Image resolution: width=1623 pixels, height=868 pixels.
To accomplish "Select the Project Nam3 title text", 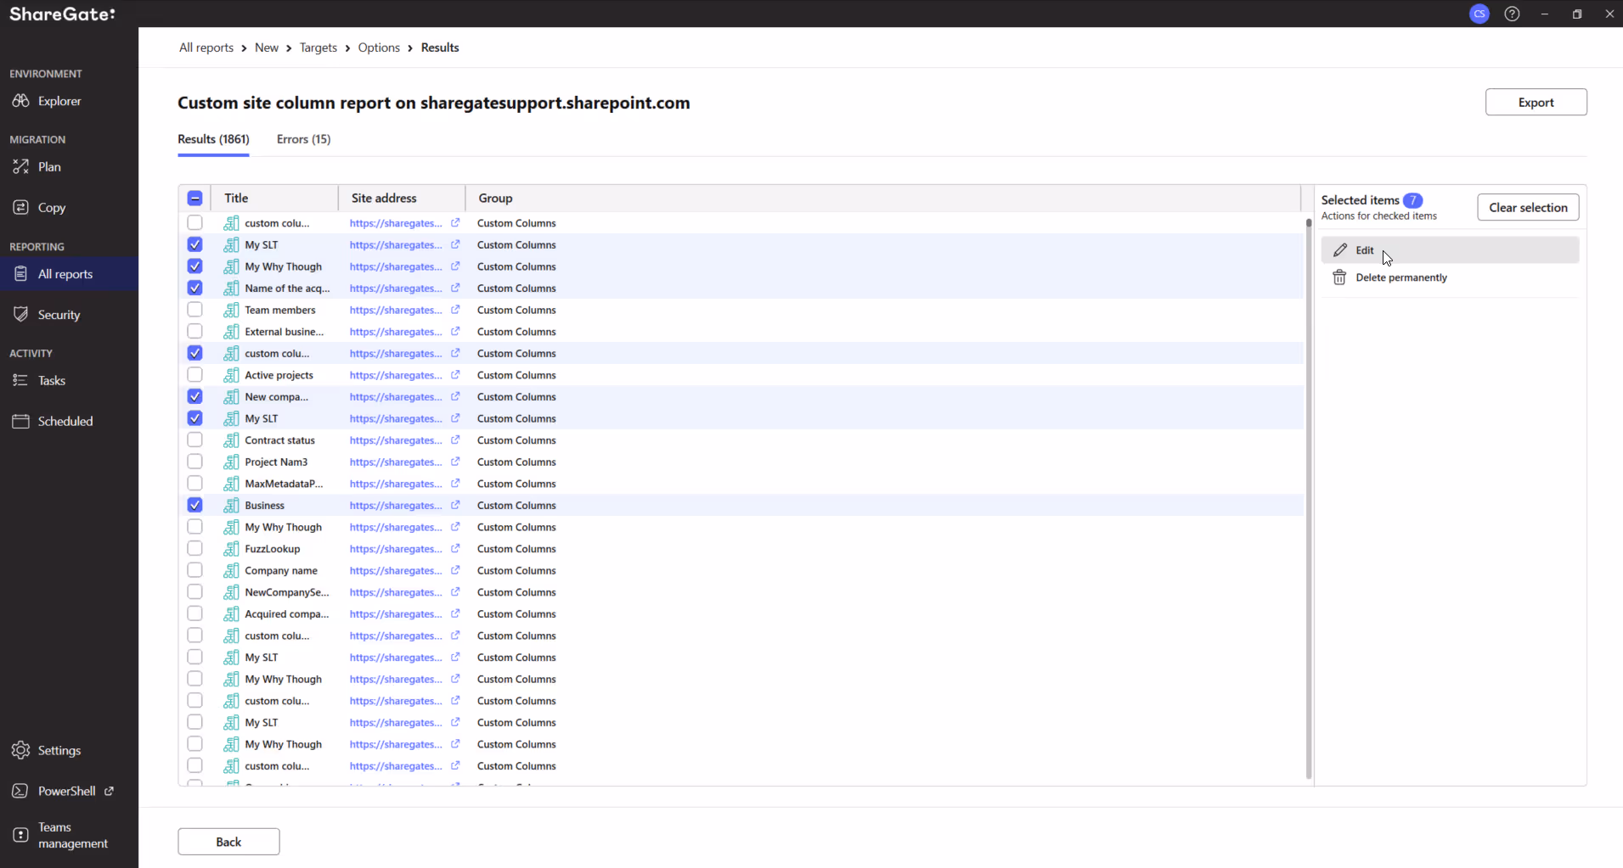I will point(276,462).
